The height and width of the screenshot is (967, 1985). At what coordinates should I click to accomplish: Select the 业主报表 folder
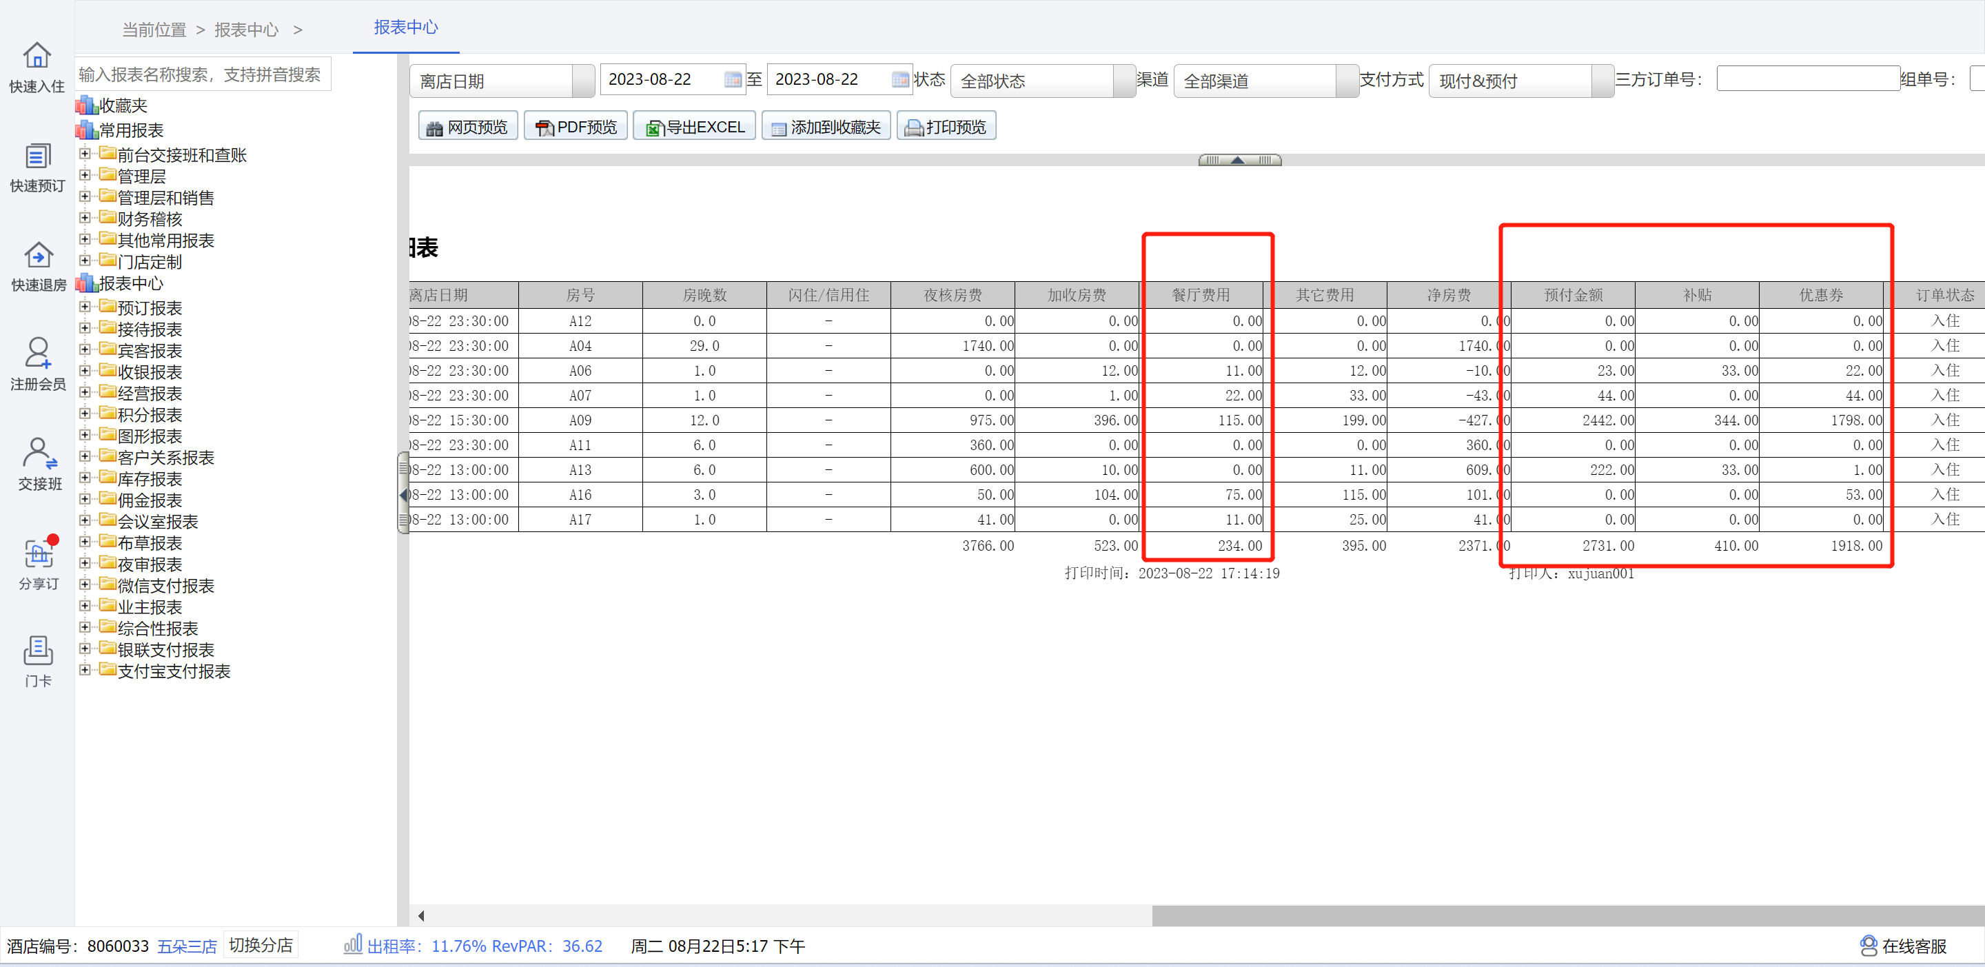pos(150,607)
